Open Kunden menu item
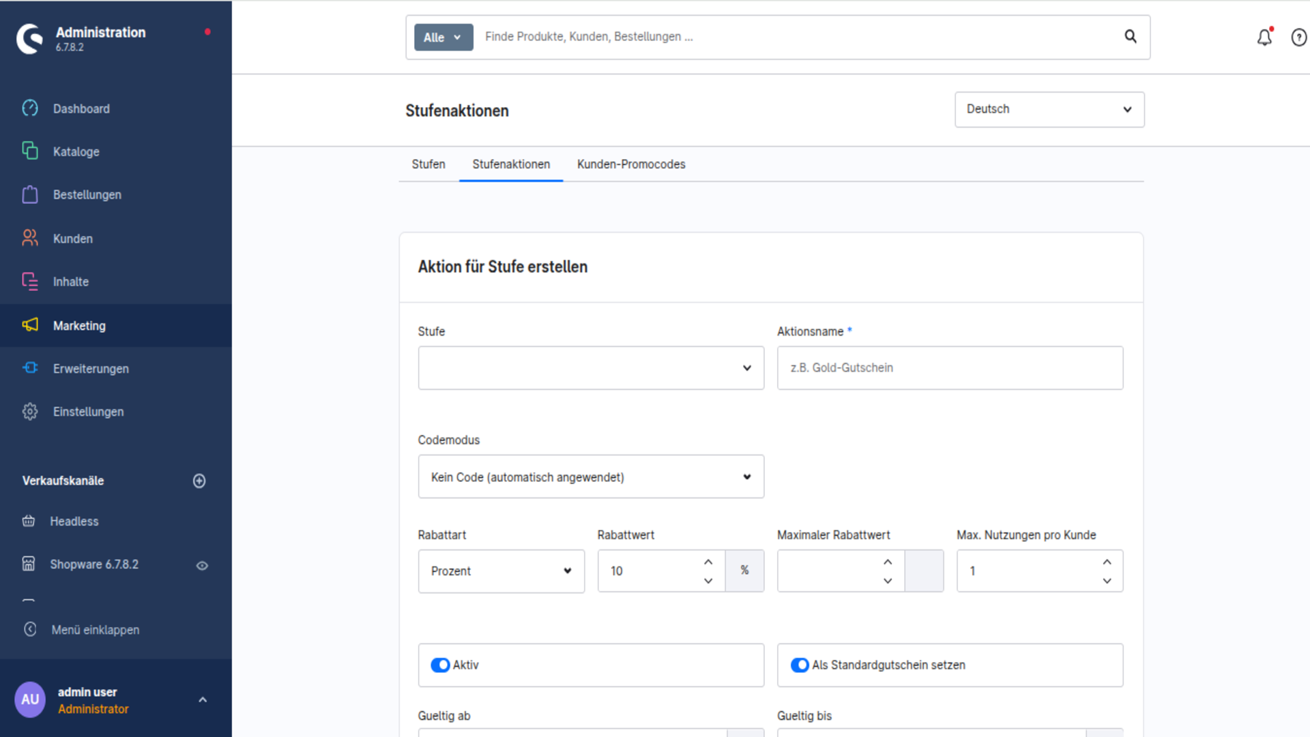 (x=116, y=238)
